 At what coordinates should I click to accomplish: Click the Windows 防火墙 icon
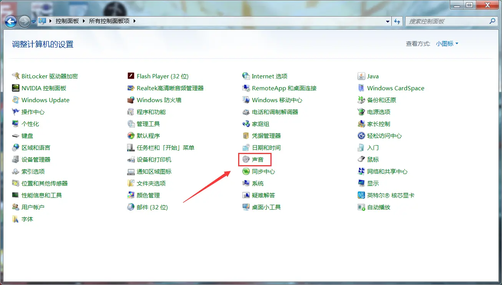[131, 100]
